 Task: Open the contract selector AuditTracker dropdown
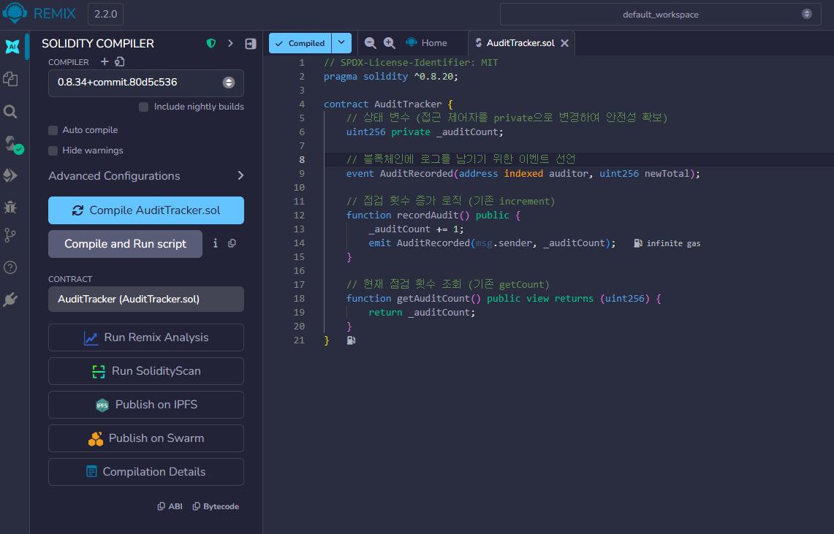coord(146,300)
